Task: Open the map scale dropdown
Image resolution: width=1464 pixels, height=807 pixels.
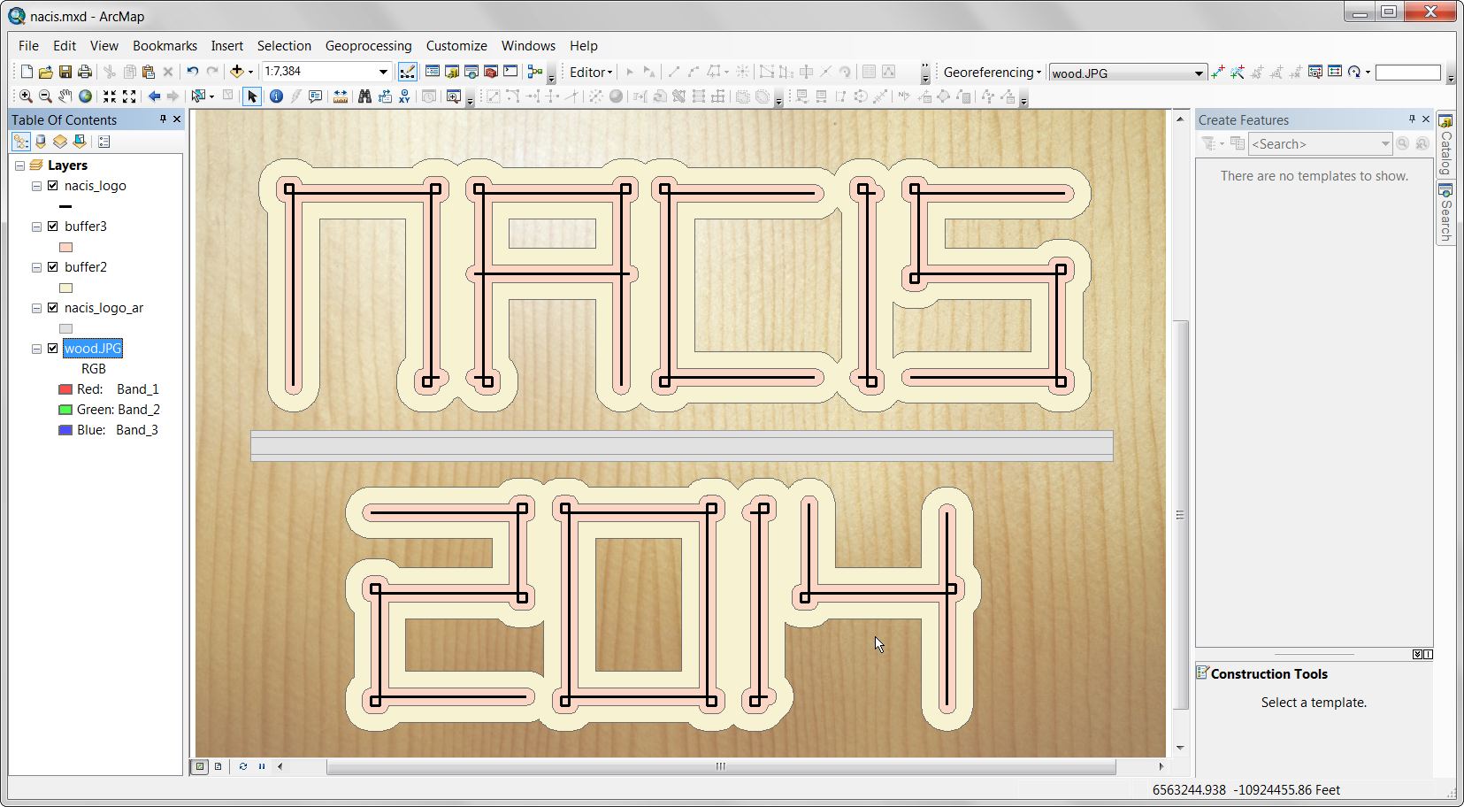Action: [x=383, y=72]
